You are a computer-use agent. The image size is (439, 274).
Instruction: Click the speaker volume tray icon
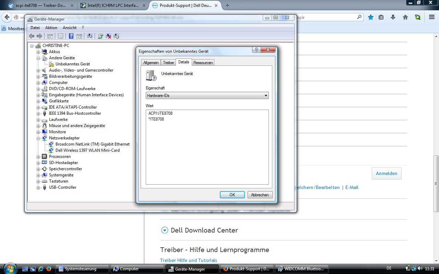420,269
